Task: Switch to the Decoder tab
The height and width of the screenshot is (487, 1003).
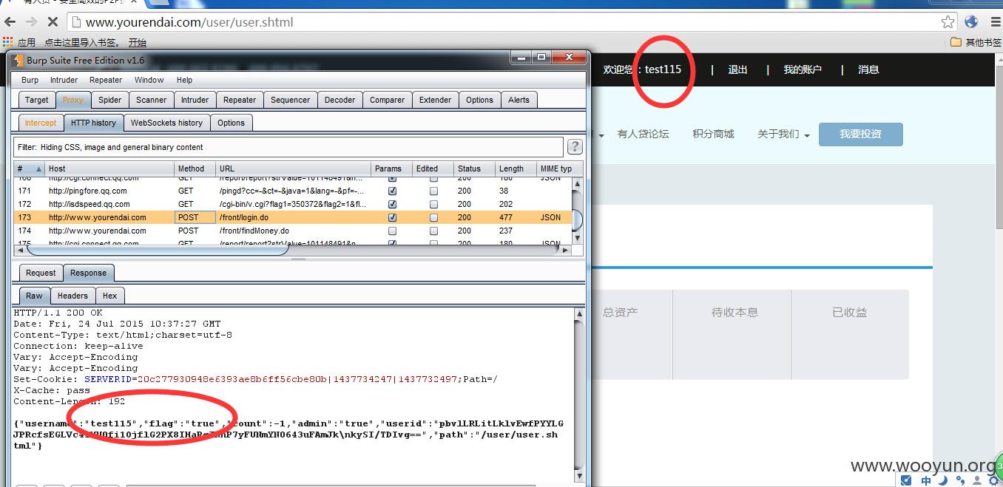Action: 340,100
